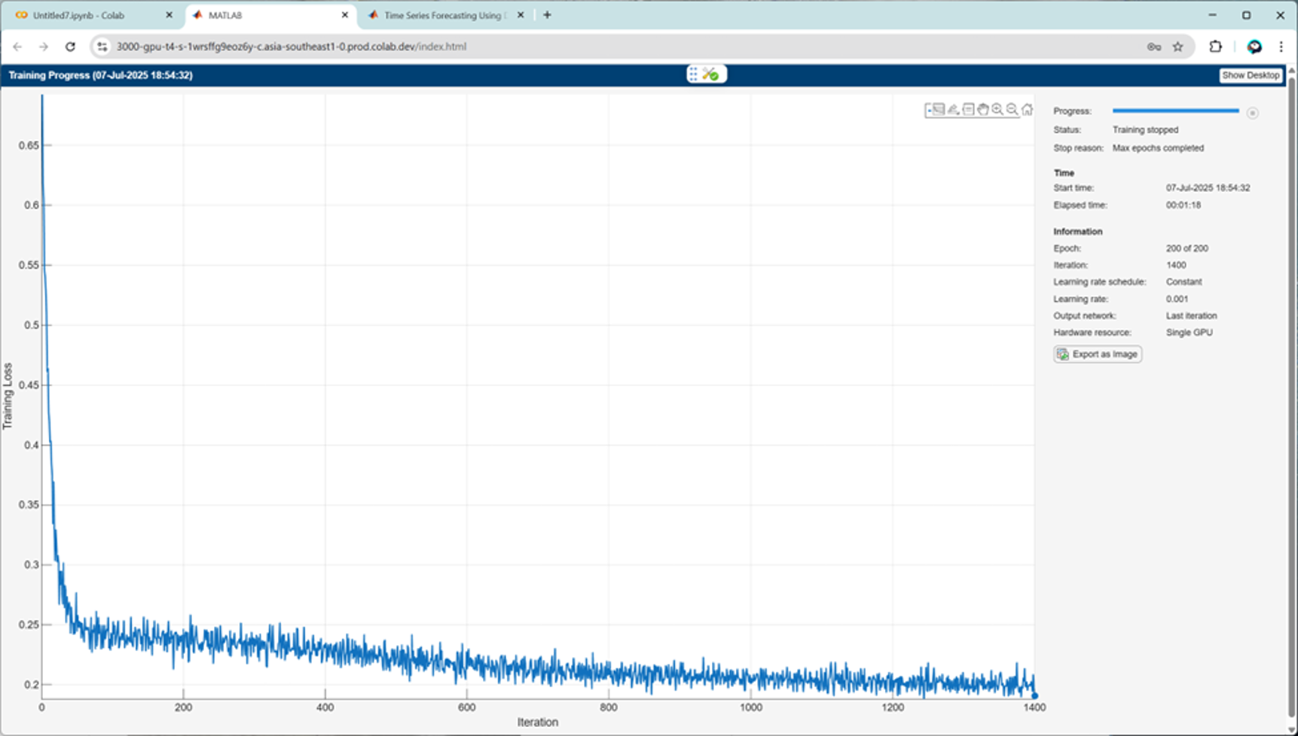This screenshot has height=736, width=1298.
Task: Select the pan hand tool
Action: (983, 110)
